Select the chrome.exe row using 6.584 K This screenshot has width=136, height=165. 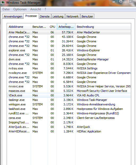coord(69,82)
